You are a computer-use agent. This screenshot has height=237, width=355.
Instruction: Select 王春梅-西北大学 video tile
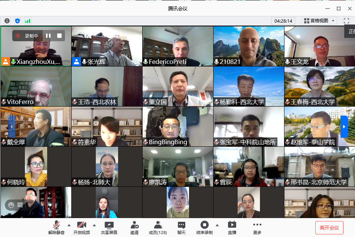(x=319, y=86)
